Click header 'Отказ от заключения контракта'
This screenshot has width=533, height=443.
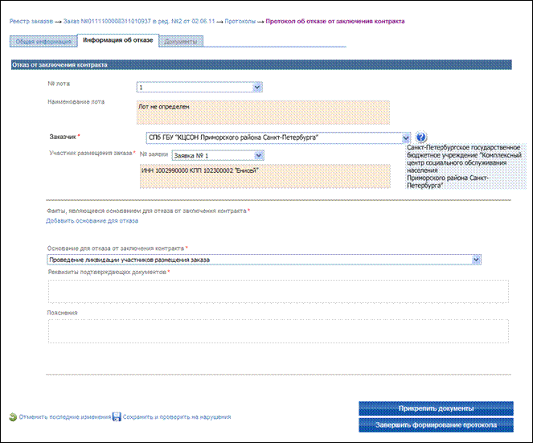click(261, 65)
